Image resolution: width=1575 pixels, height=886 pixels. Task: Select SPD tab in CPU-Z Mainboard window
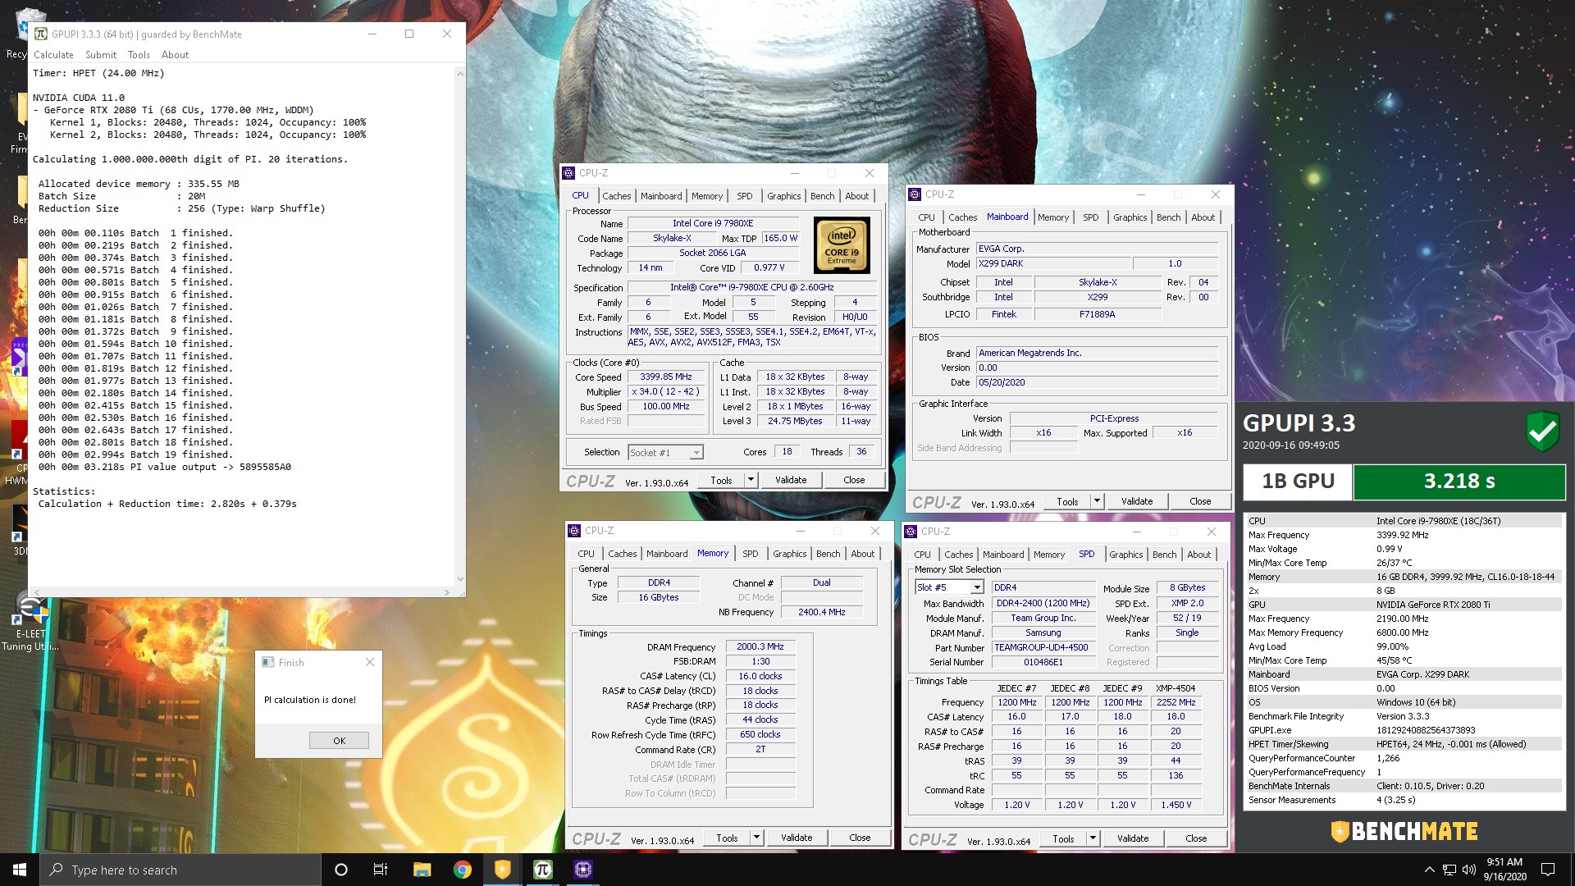[x=1090, y=217]
